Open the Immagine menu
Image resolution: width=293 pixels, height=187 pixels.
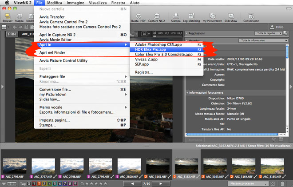(75, 3)
